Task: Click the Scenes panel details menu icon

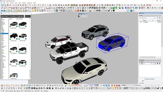Action: [x=160, y=64]
